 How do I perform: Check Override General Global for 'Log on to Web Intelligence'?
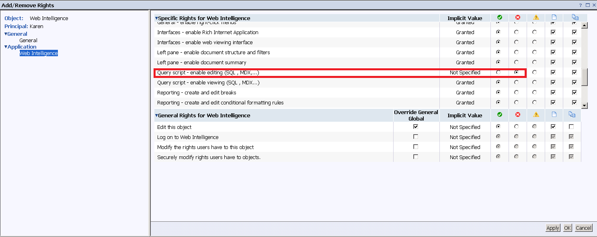416,137
